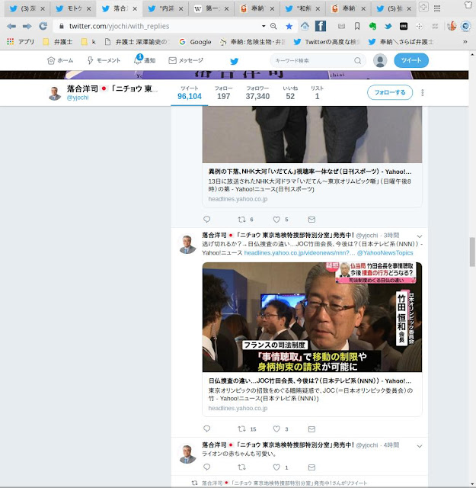476x488 pixels.
Task: Open the フォロワー 37,340 list
Action: pyautogui.click(x=257, y=93)
